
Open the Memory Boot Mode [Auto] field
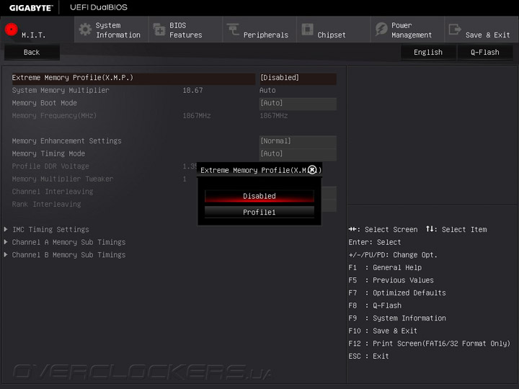click(298, 103)
